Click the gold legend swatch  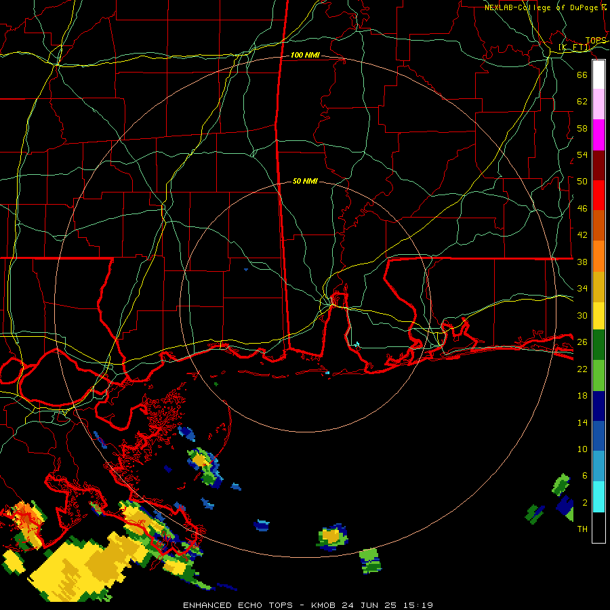[598, 287]
